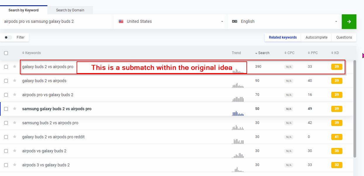Check the select-all checkbox in header

tap(6, 53)
